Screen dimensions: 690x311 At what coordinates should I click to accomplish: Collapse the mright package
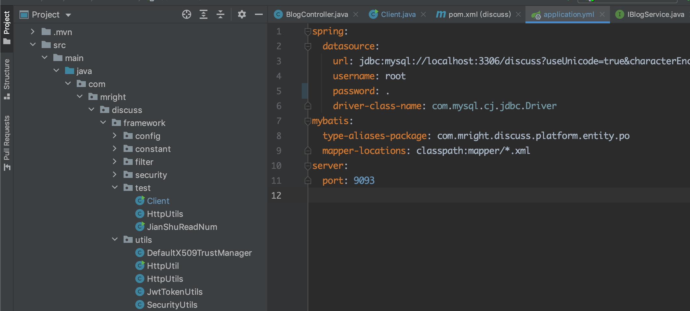pos(80,96)
